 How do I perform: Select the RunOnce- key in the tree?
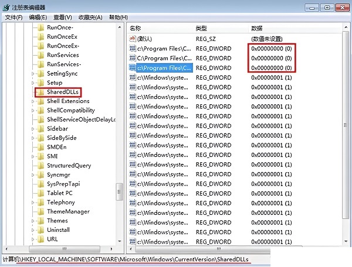pos(60,28)
